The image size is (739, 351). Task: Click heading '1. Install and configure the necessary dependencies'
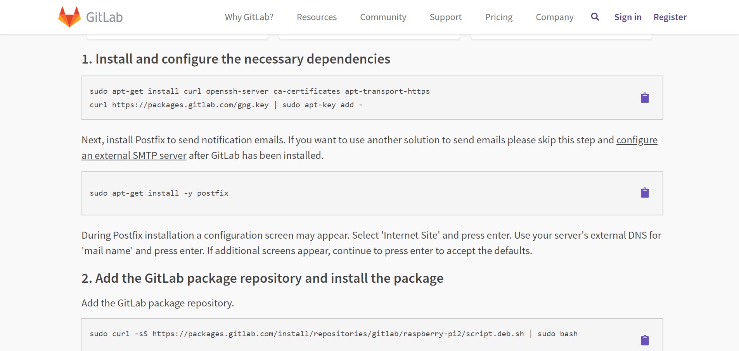tap(236, 59)
